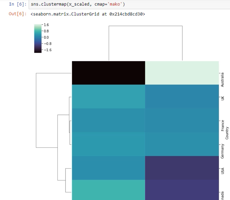Click the teal bottom-left Canada heatmap cell

pos(109,190)
